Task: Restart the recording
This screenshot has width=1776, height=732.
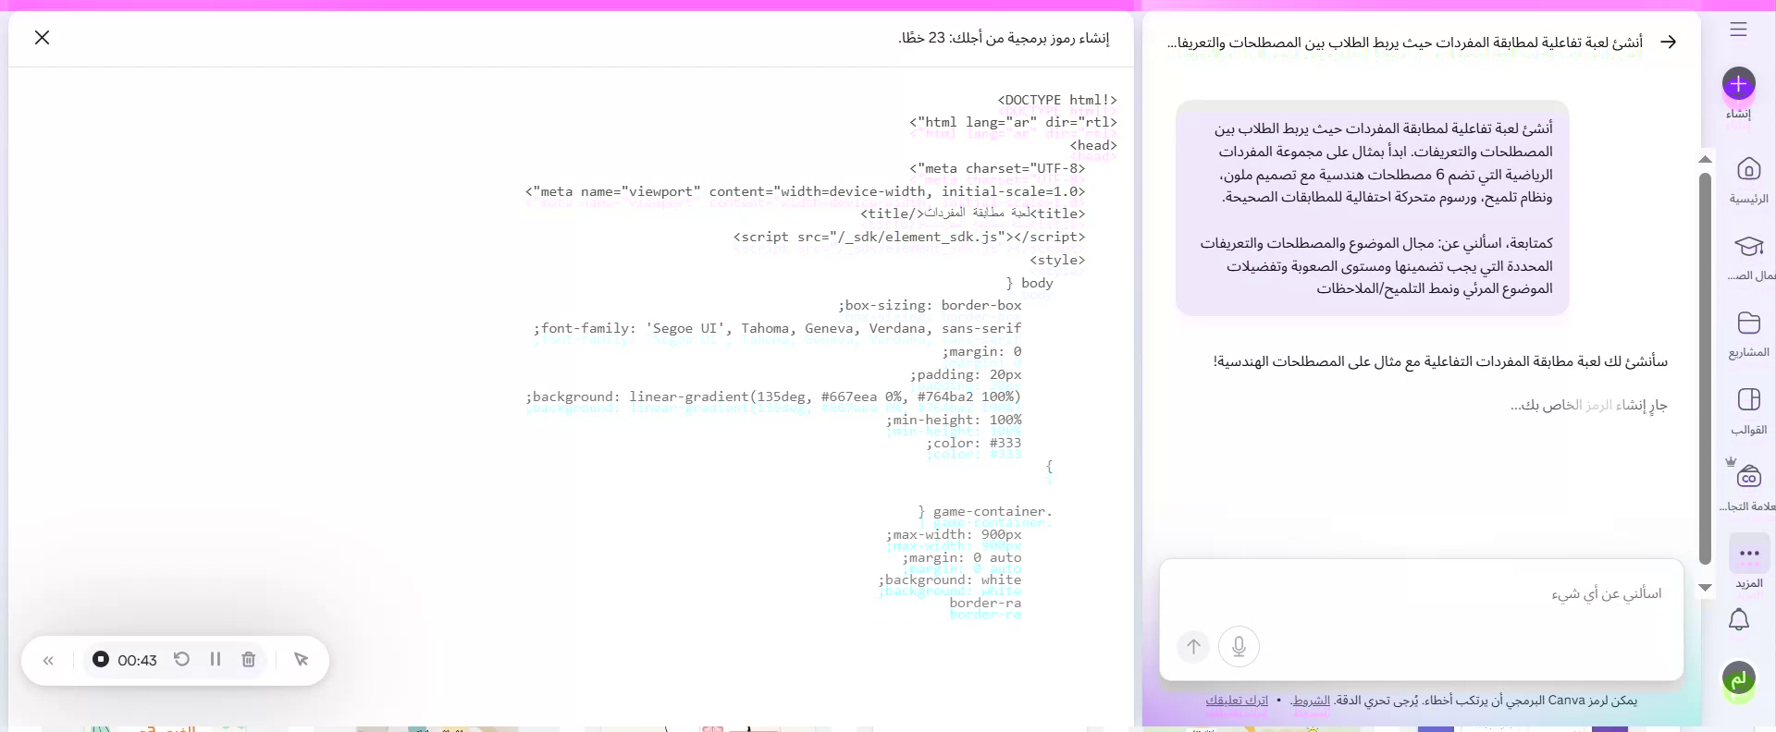Action: coord(182,659)
